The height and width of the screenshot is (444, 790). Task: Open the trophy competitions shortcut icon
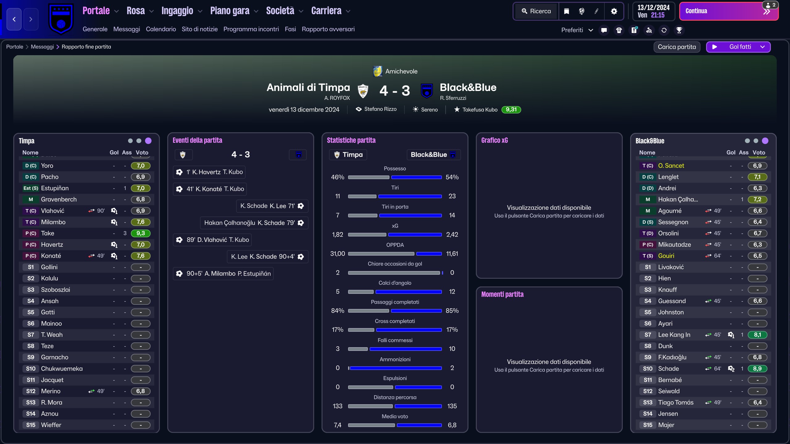pos(679,30)
